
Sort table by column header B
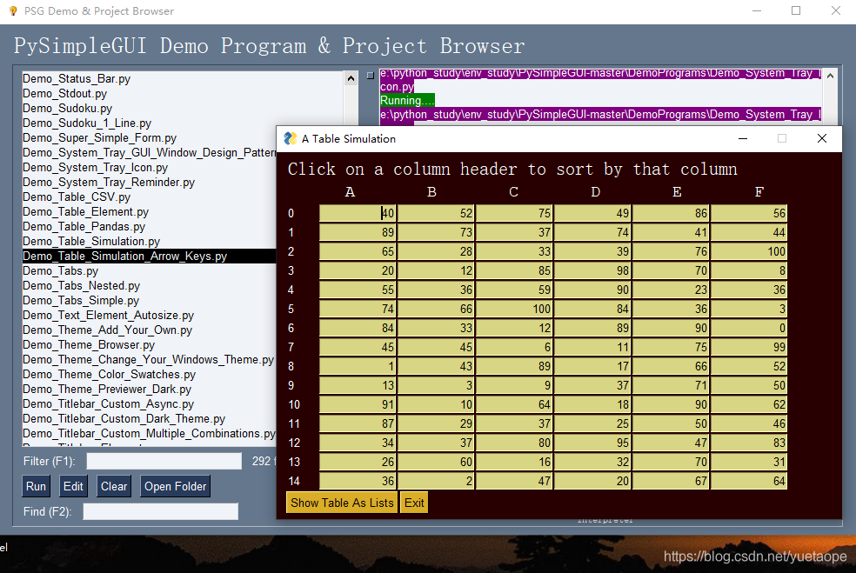click(x=431, y=192)
